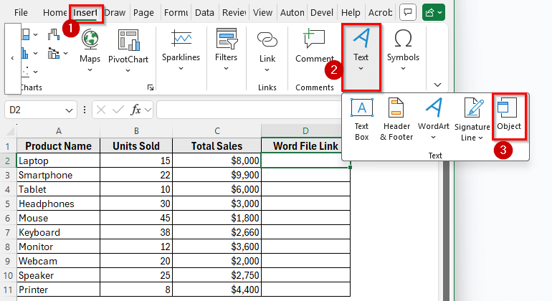
Task: Open the Acrobat tab
Action: point(380,13)
